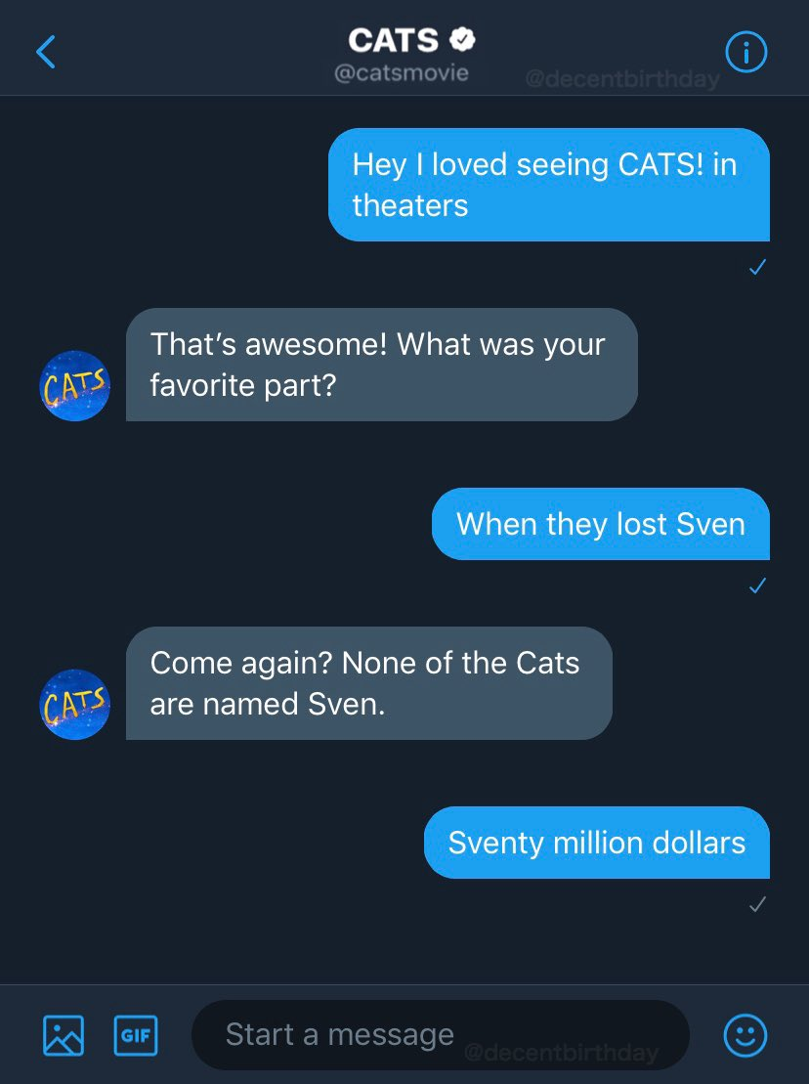Tap the 'None of the Cats' reply bubble
The width and height of the screenshot is (809, 1084).
coord(368,683)
